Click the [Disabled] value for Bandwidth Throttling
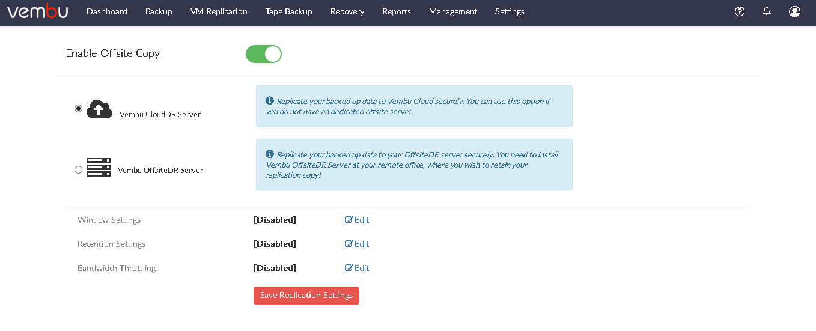The height and width of the screenshot is (331, 816). pos(275,268)
